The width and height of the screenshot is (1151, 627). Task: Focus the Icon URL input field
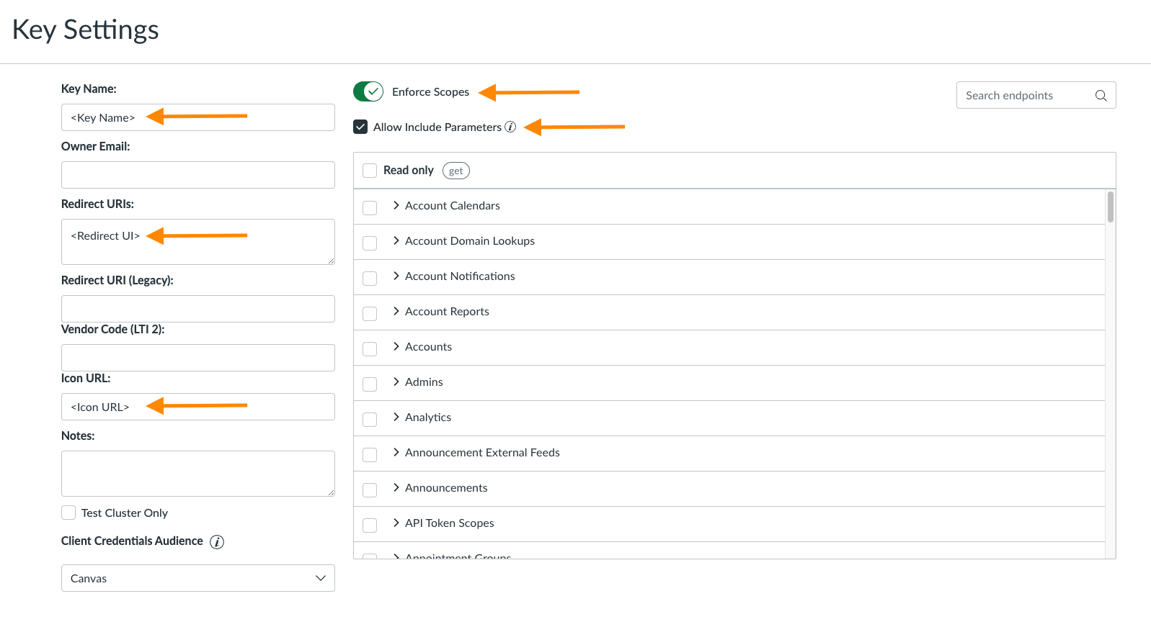click(198, 407)
